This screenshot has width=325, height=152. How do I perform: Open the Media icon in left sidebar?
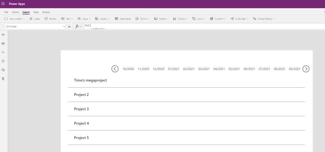point(3,70)
